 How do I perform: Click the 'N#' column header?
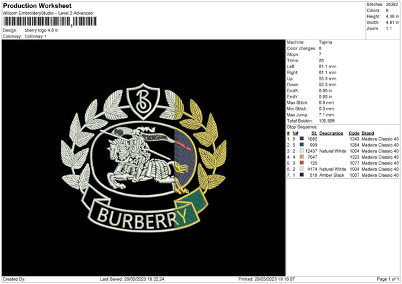[x=295, y=133]
